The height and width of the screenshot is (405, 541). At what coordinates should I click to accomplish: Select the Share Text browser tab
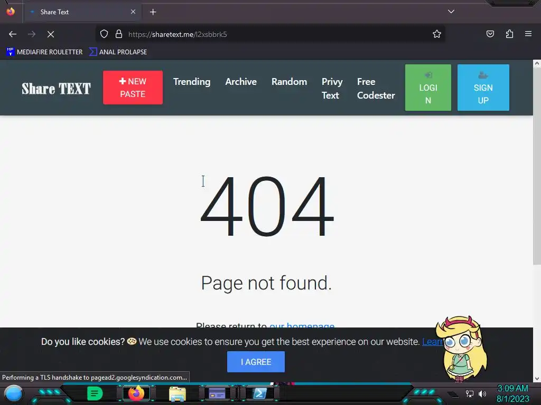tap(83, 12)
